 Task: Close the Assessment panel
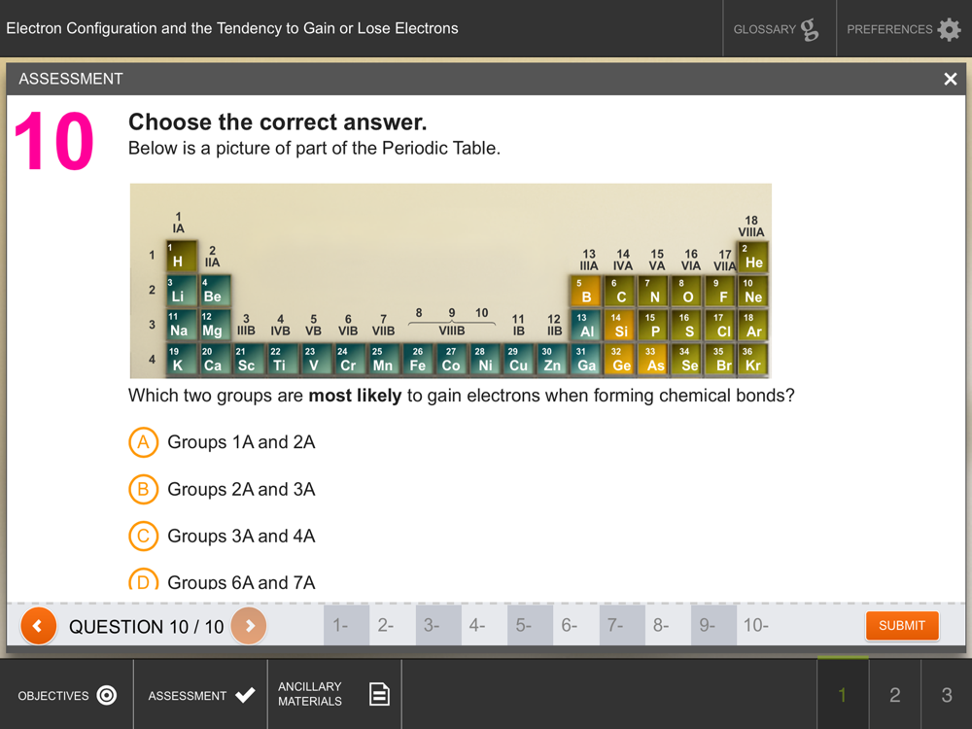(950, 79)
